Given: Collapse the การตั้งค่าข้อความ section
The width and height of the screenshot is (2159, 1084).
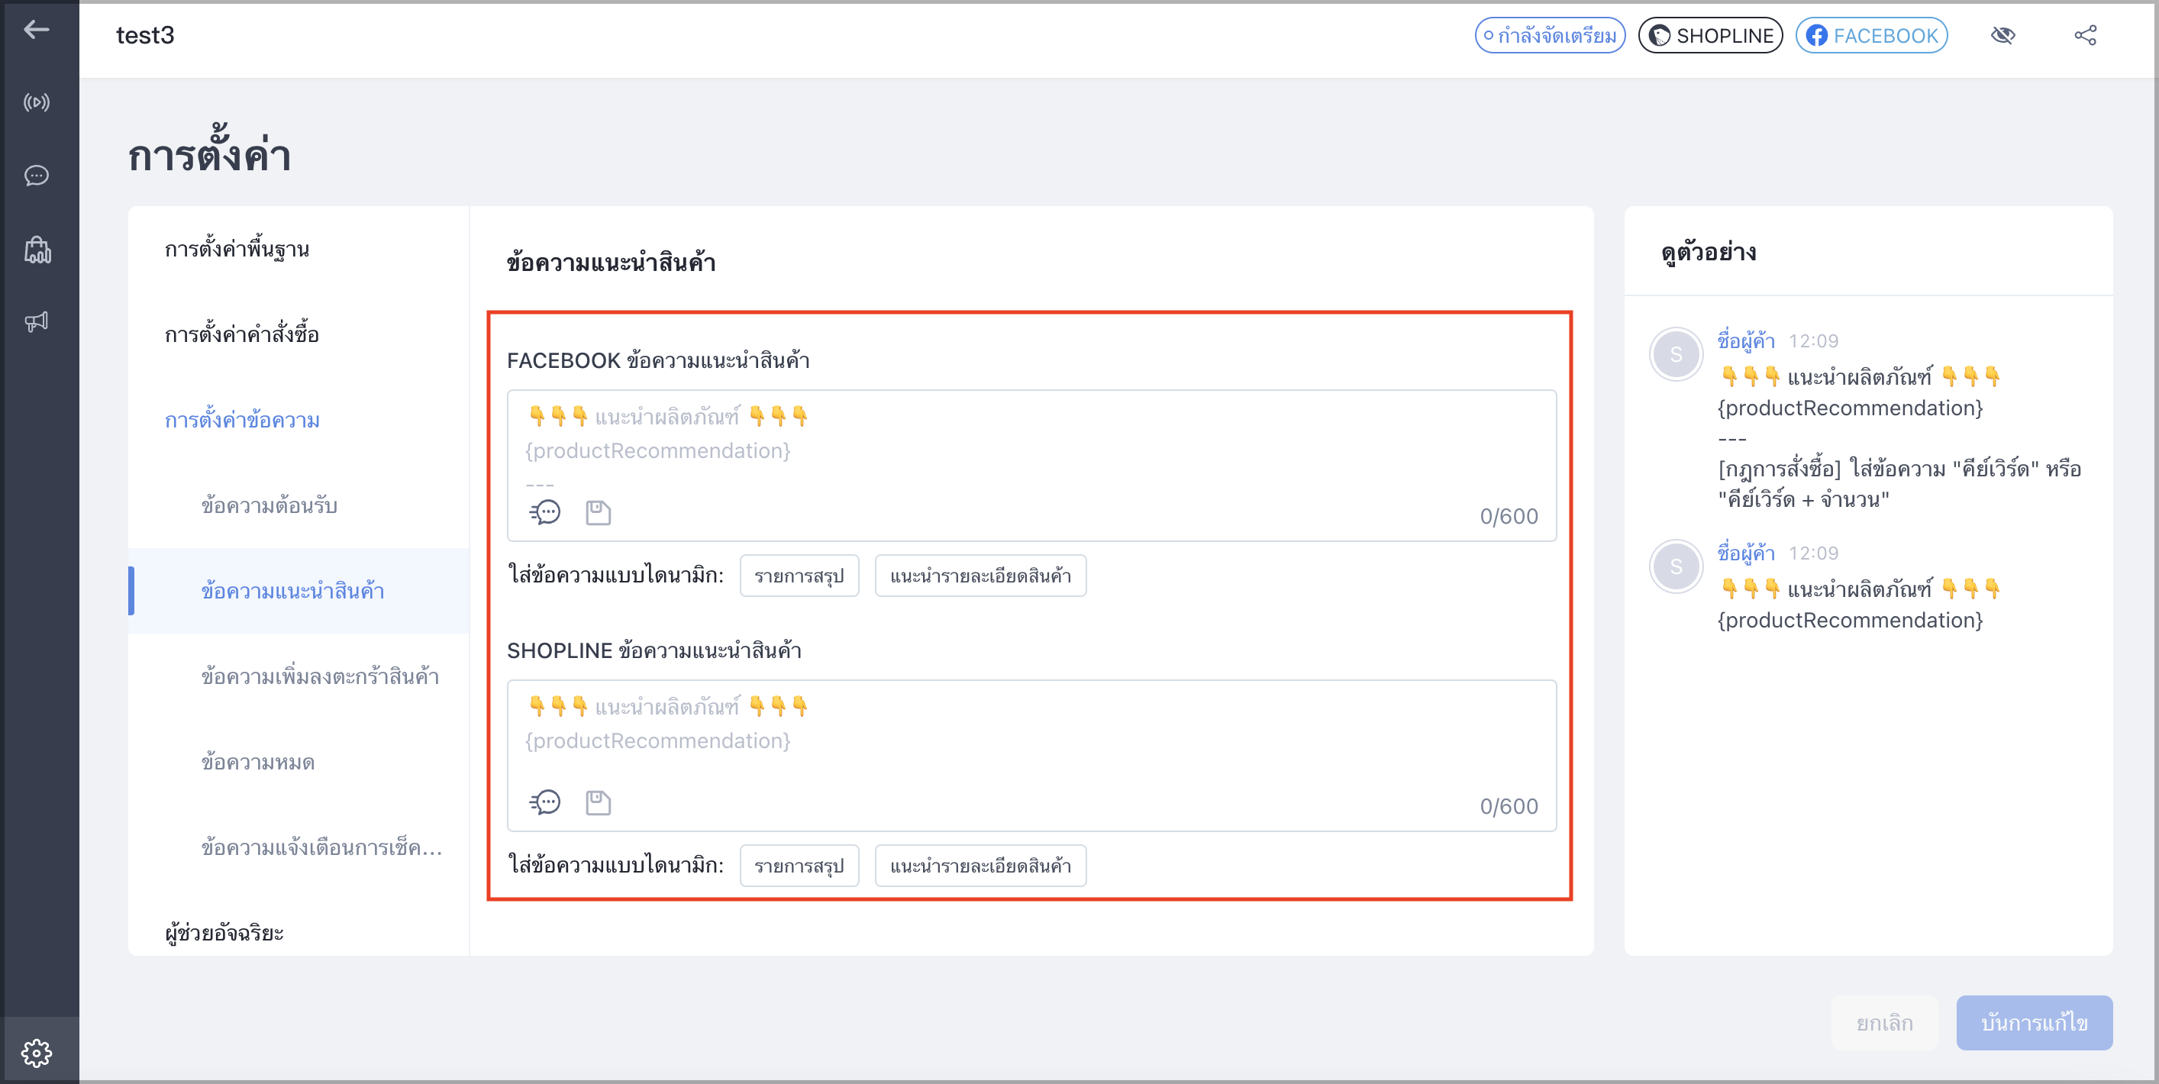Looking at the screenshot, I should click(242, 420).
